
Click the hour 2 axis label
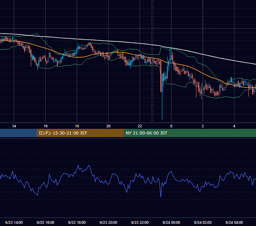203,126
